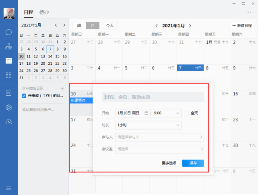Screen dimensions: 258x195
Task: Click the 1月10日 周日 start date field
Action: (x=133, y=113)
